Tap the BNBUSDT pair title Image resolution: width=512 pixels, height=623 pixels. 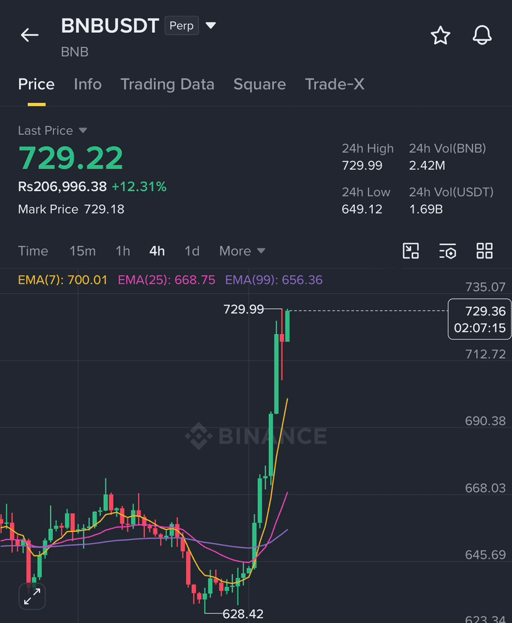(x=110, y=25)
